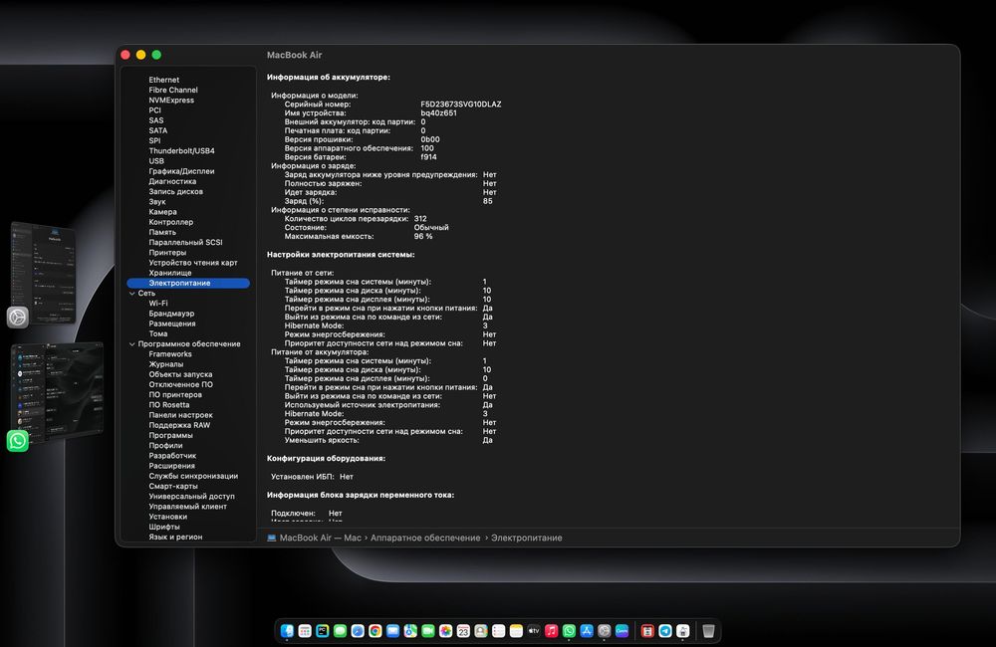Launch PyCharm from the Dock

coord(323,630)
